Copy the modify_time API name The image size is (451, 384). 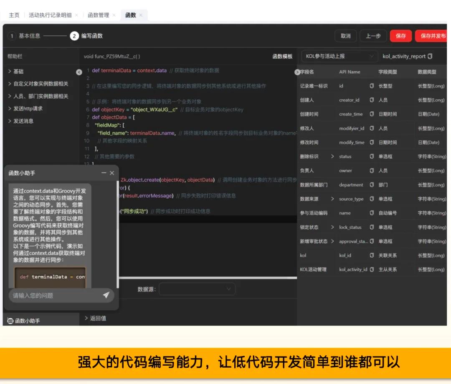(372, 142)
